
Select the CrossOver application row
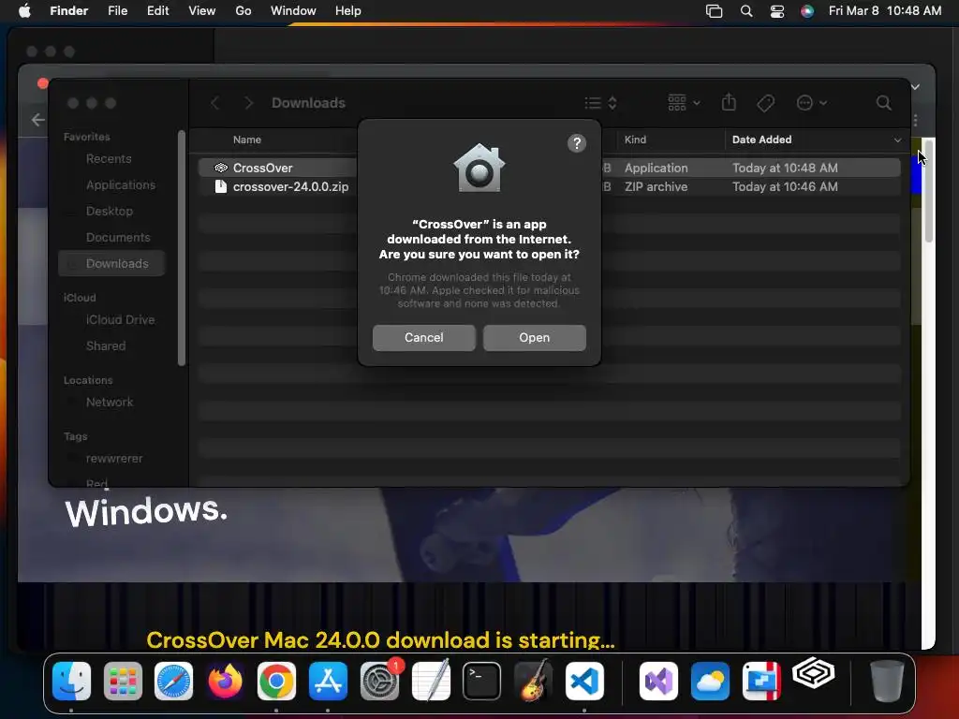click(549, 168)
